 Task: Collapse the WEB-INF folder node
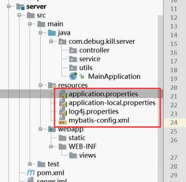[51, 146]
